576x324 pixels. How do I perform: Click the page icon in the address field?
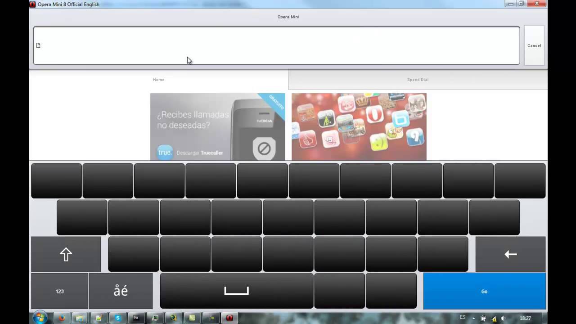pos(38,45)
